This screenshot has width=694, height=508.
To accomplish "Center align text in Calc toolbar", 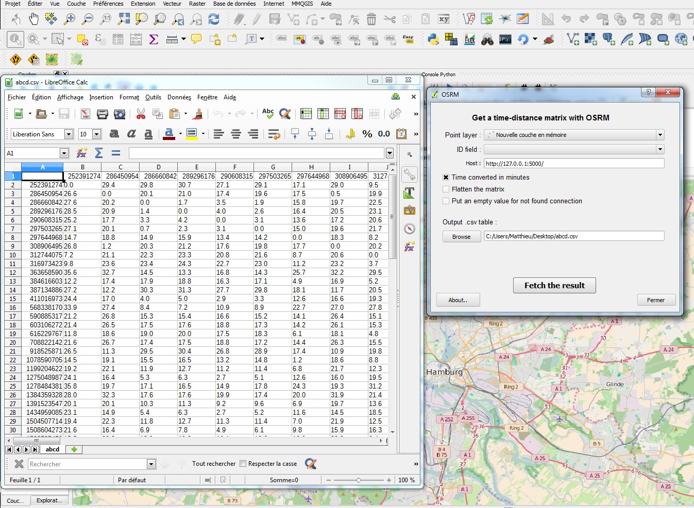I will (x=236, y=134).
